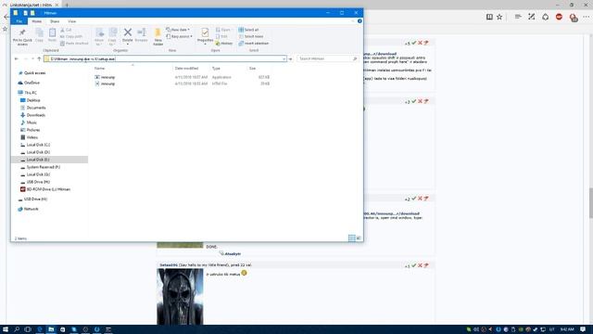593x334 pixels.
Task: Open Edge settings and more menu
Action: click(x=586, y=17)
